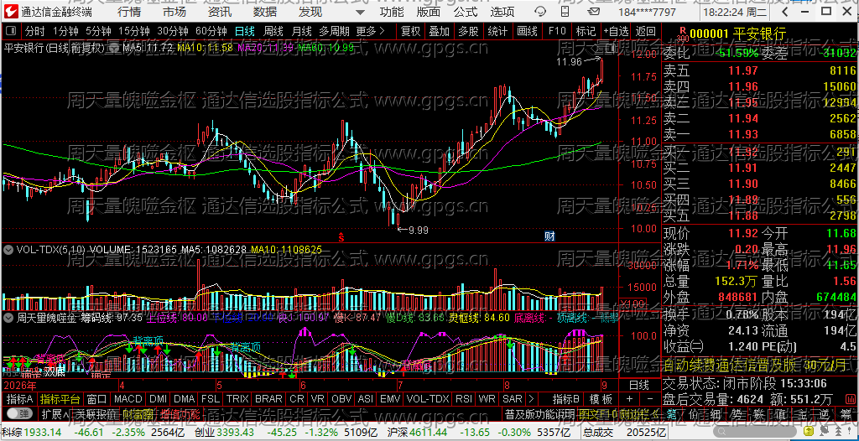Image resolution: width=859 pixels, height=441 pixels.
Task: Switch to 周线 weekly period
Action: pyautogui.click(x=273, y=31)
